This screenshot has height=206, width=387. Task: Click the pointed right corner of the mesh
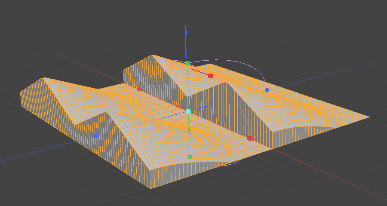tap(369, 117)
